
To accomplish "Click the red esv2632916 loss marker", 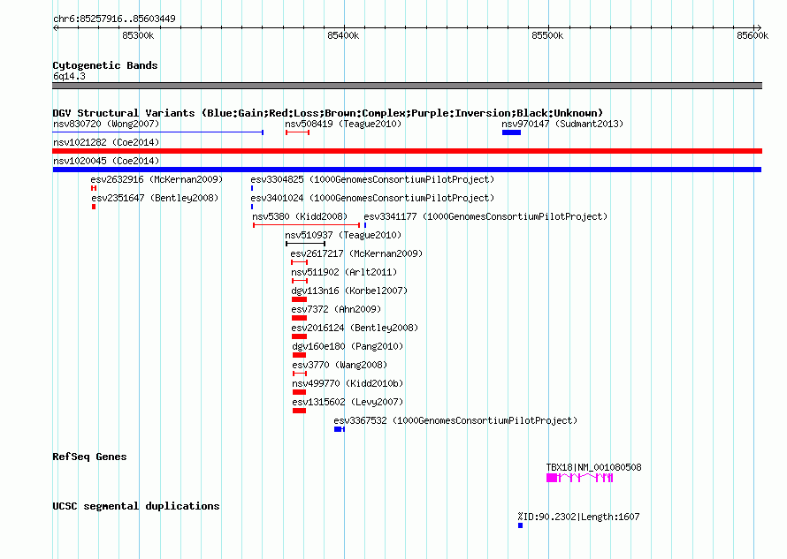I will coord(94,188).
